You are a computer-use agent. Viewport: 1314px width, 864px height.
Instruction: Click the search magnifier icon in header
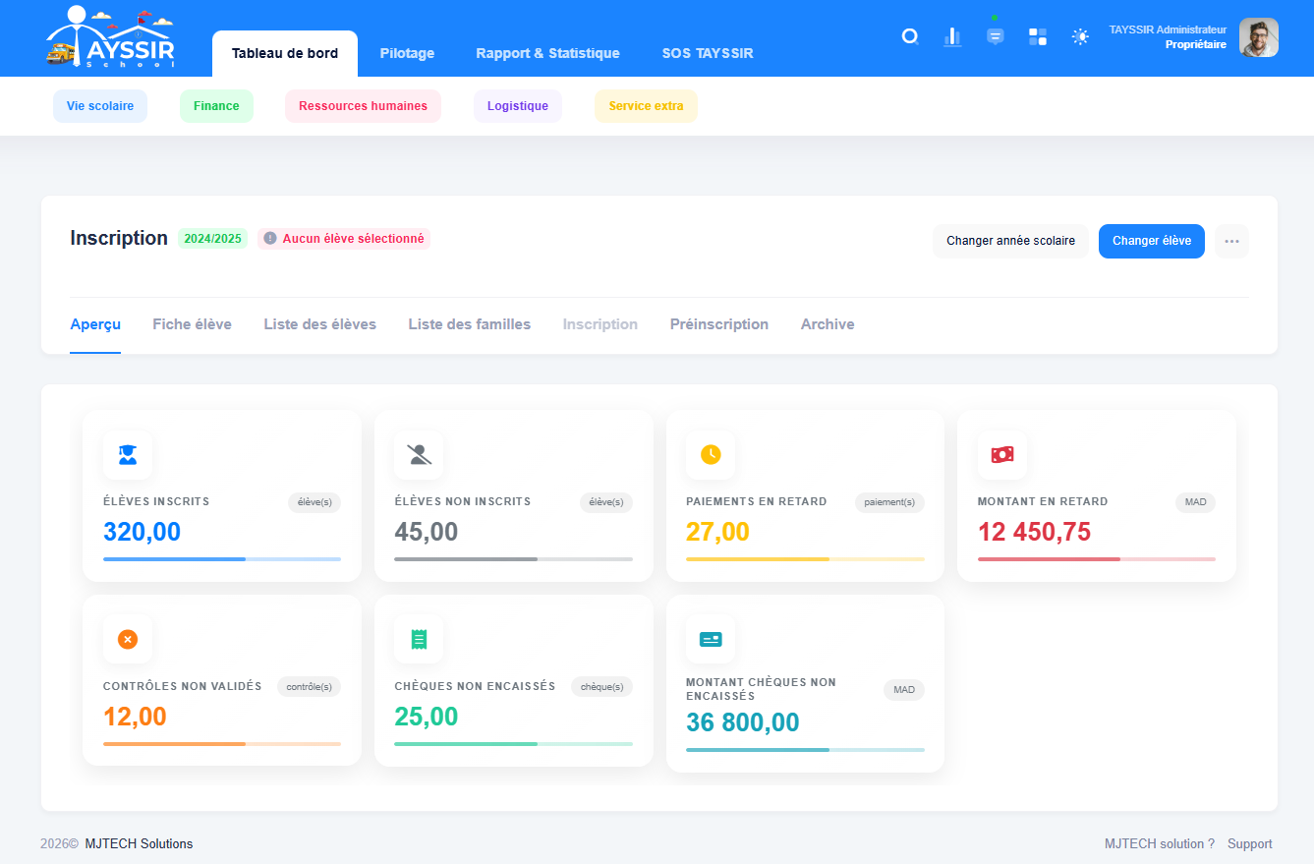pos(910,37)
